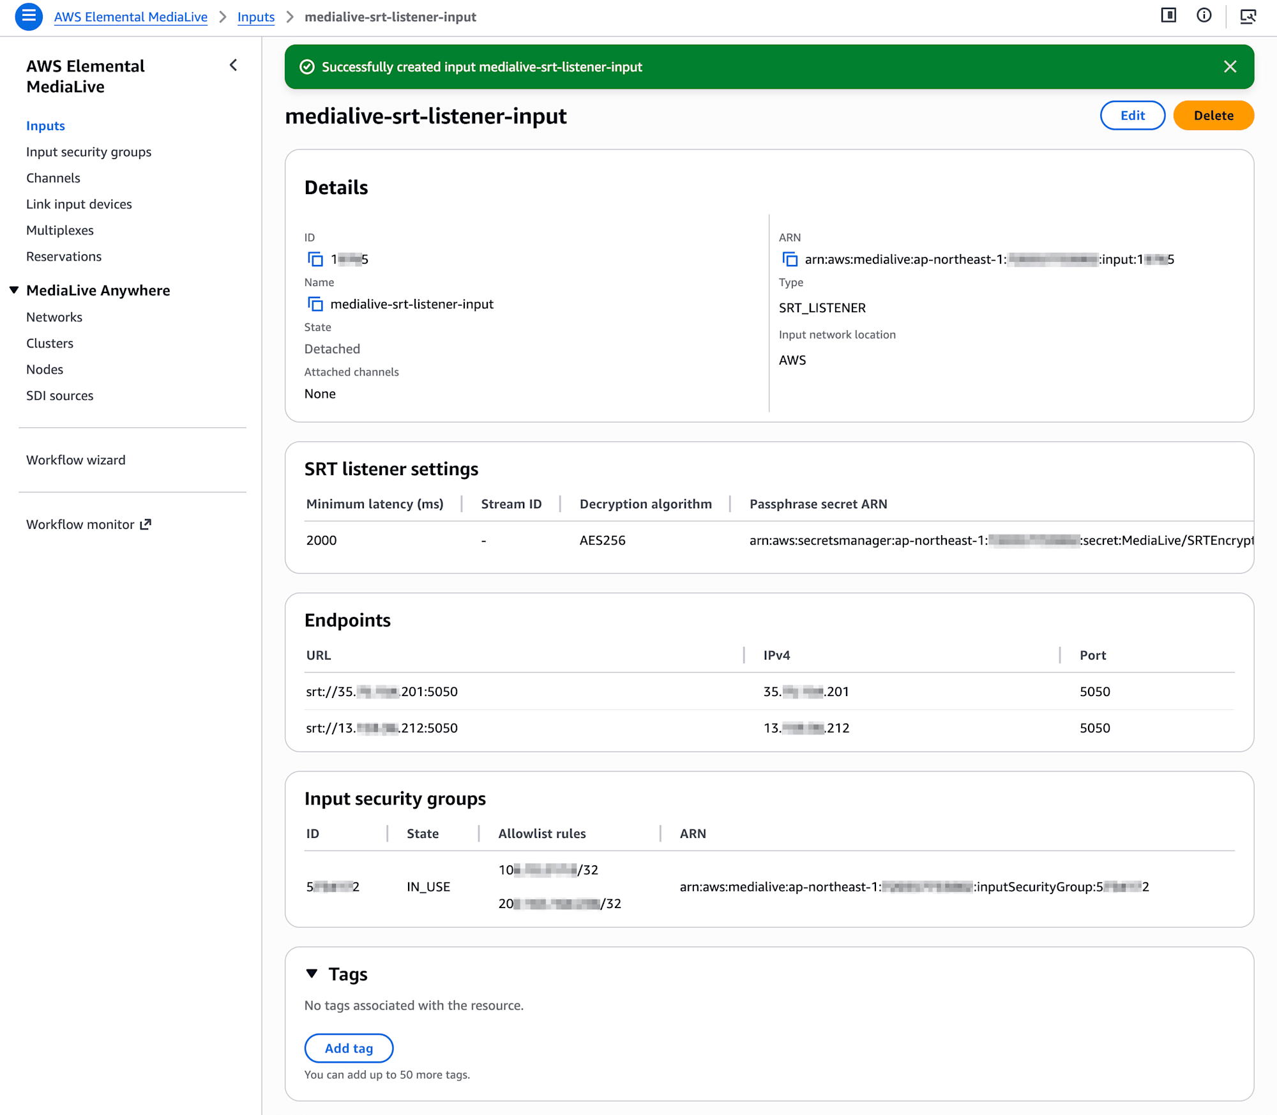Viewport: 1277px width, 1115px height.
Task: Click the Delete button
Action: 1213,116
